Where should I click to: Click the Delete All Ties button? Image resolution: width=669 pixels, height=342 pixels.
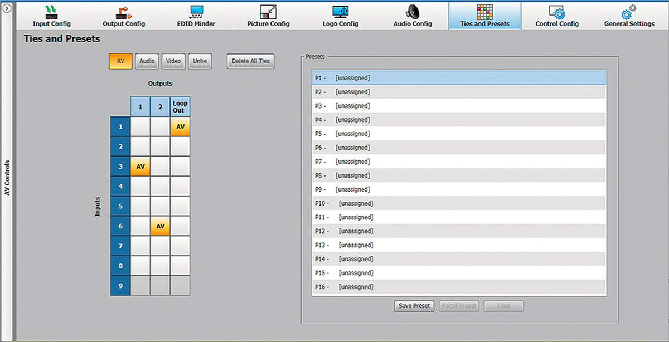pyautogui.click(x=251, y=61)
